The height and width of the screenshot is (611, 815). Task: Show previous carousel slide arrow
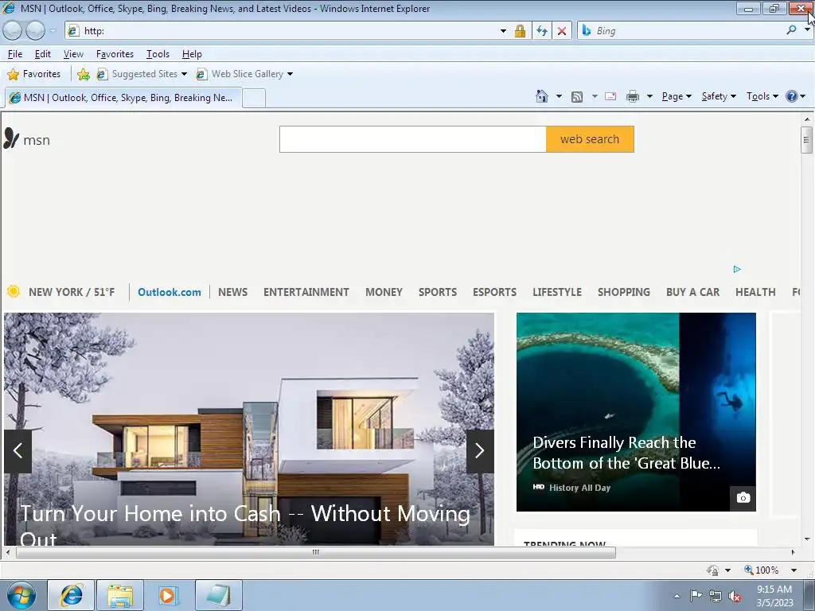pos(18,451)
